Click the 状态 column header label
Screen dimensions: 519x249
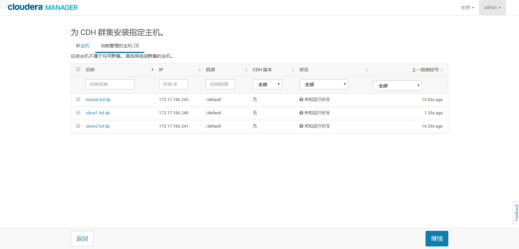click(x=304, y=70)
